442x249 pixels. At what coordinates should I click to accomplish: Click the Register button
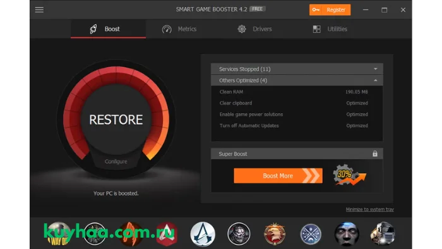point(330,10)
